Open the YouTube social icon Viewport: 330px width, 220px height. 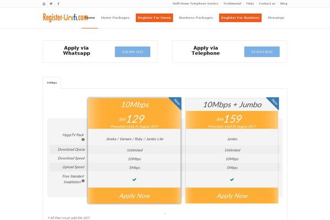tap(44, 4)
